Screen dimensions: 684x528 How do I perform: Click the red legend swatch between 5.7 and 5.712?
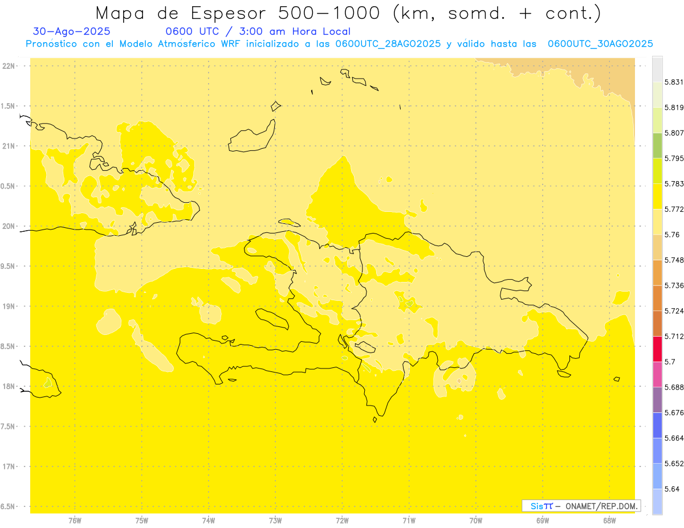coord(657,349)
